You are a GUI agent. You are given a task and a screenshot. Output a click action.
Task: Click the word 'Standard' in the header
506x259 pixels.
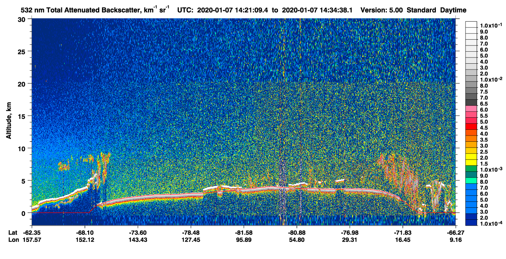tap(422, 10)
